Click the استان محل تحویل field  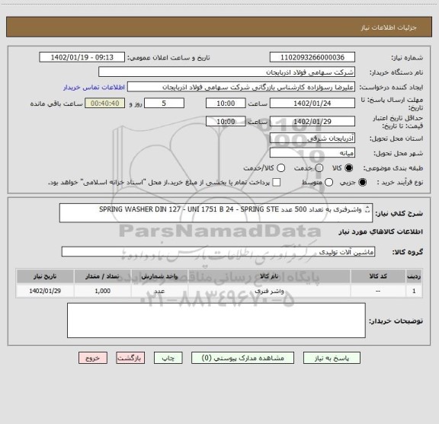coord(312,139)
